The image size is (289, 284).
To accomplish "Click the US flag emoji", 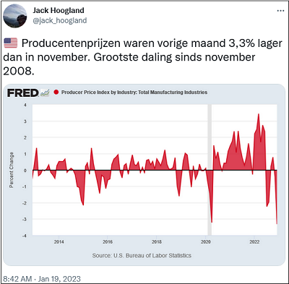I will [11, 43].
